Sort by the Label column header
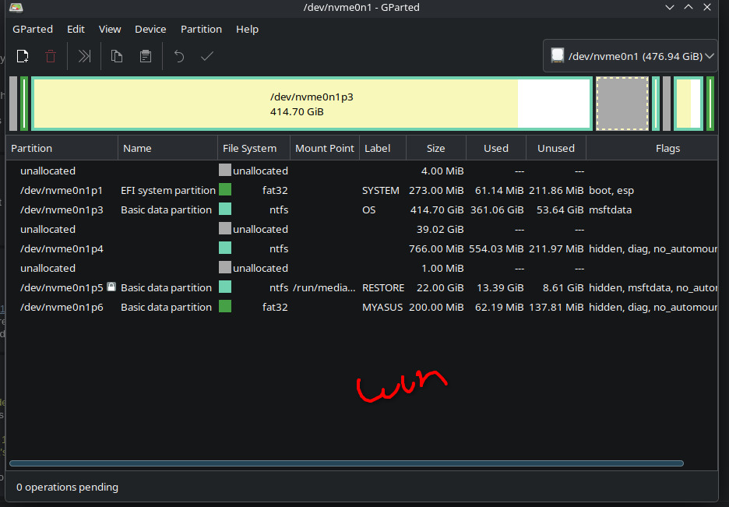The width and height of the screenshot is (729, 507). coord(382,148)
